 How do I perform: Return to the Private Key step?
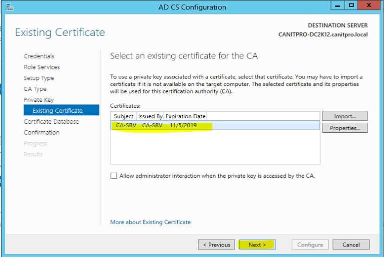38,100
